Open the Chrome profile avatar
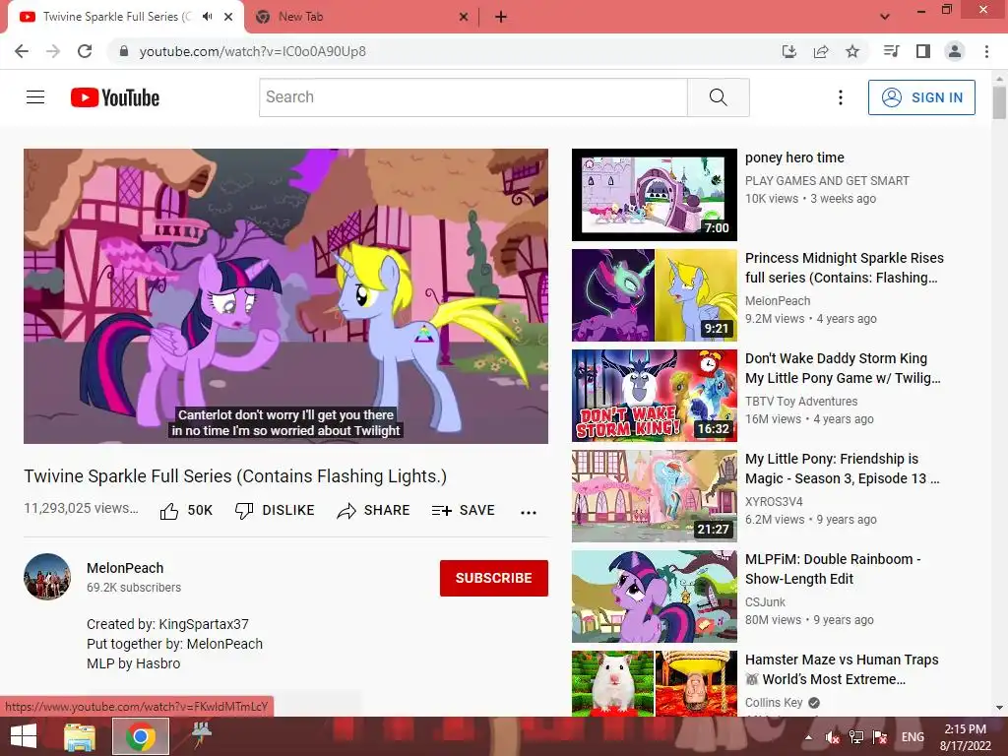 [955, 51]
